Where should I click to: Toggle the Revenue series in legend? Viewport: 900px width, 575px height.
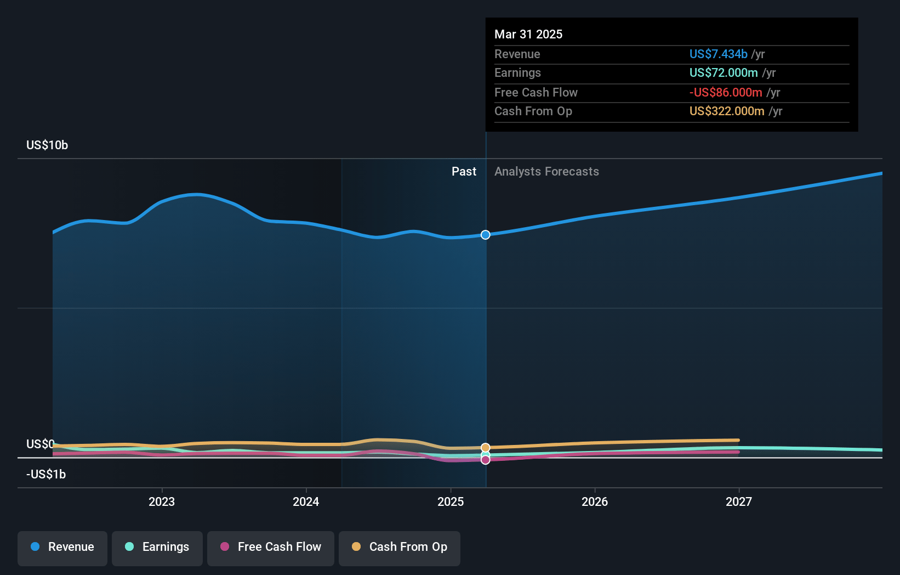click(62, 548)
